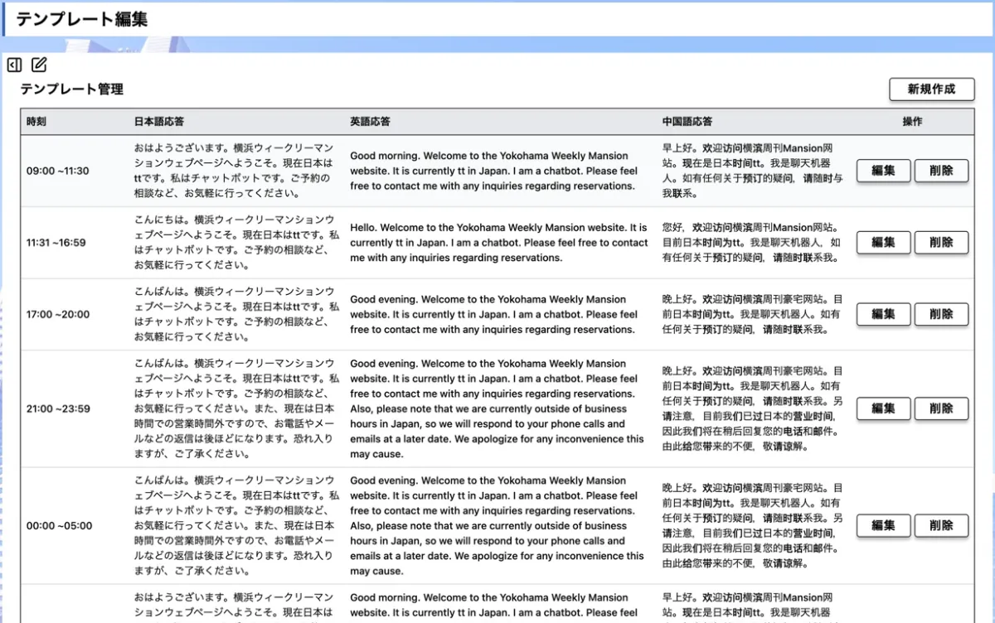Edit the 00:00 ~05:00 template
The height and width of the screenshot is (623, 995).
click(883, 525)
